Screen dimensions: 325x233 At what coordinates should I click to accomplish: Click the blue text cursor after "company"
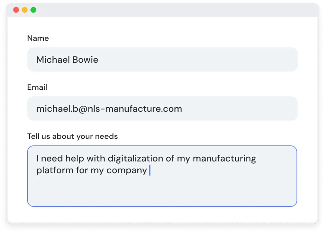click(150, 170)
